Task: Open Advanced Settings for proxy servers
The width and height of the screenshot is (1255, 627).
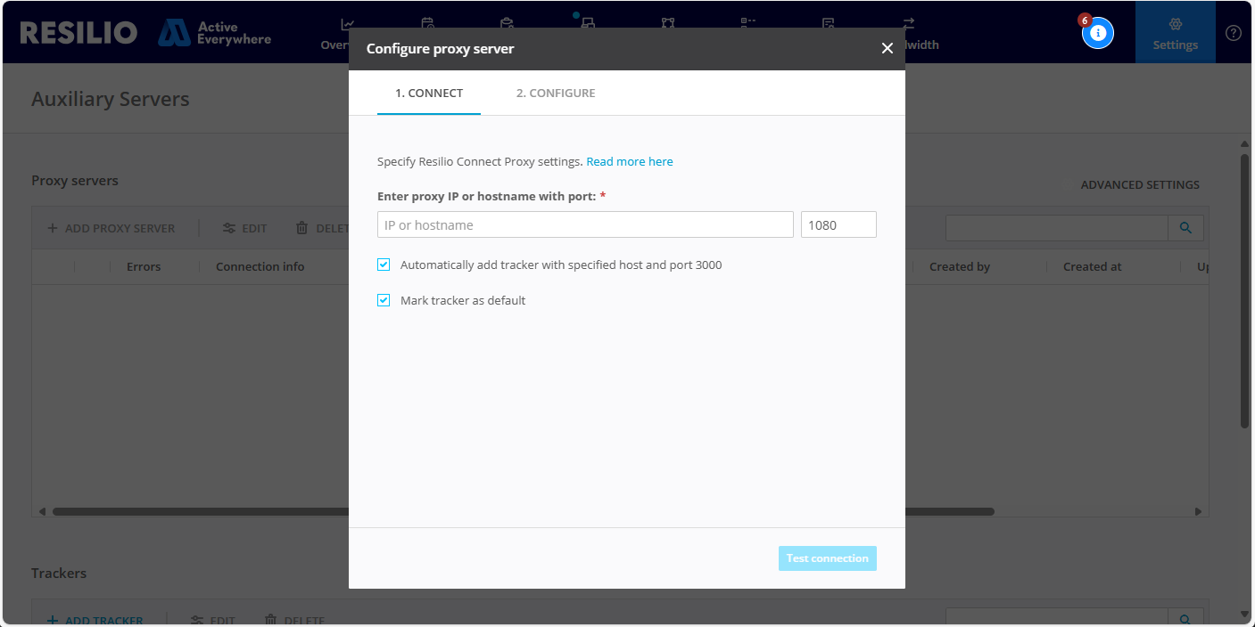Action: [1139, 185]
